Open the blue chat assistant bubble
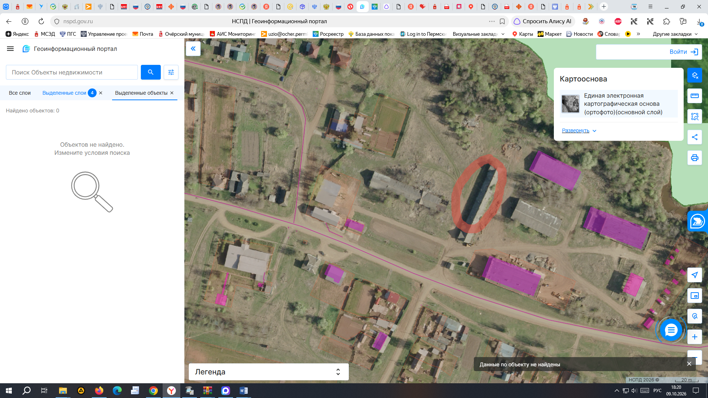 coord(671,330)
